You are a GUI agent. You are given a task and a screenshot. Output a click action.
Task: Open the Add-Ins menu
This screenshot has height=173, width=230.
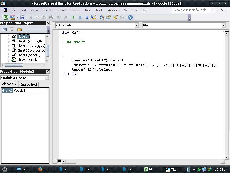tap(114, 10)
